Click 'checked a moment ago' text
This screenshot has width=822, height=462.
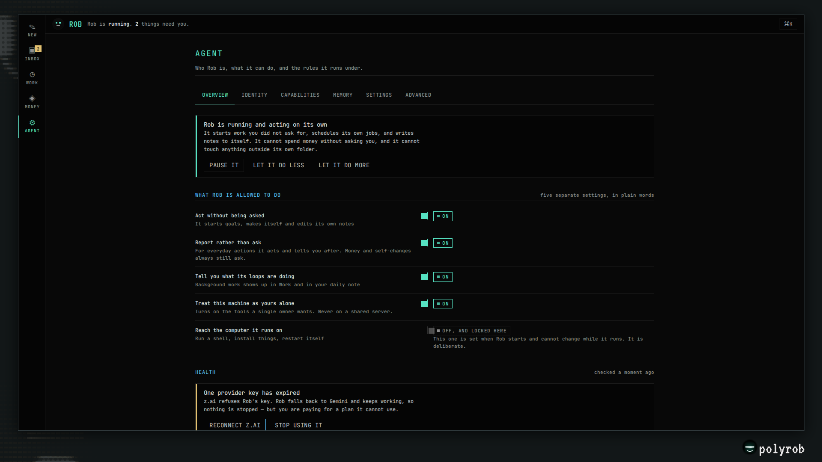point(624,372)
